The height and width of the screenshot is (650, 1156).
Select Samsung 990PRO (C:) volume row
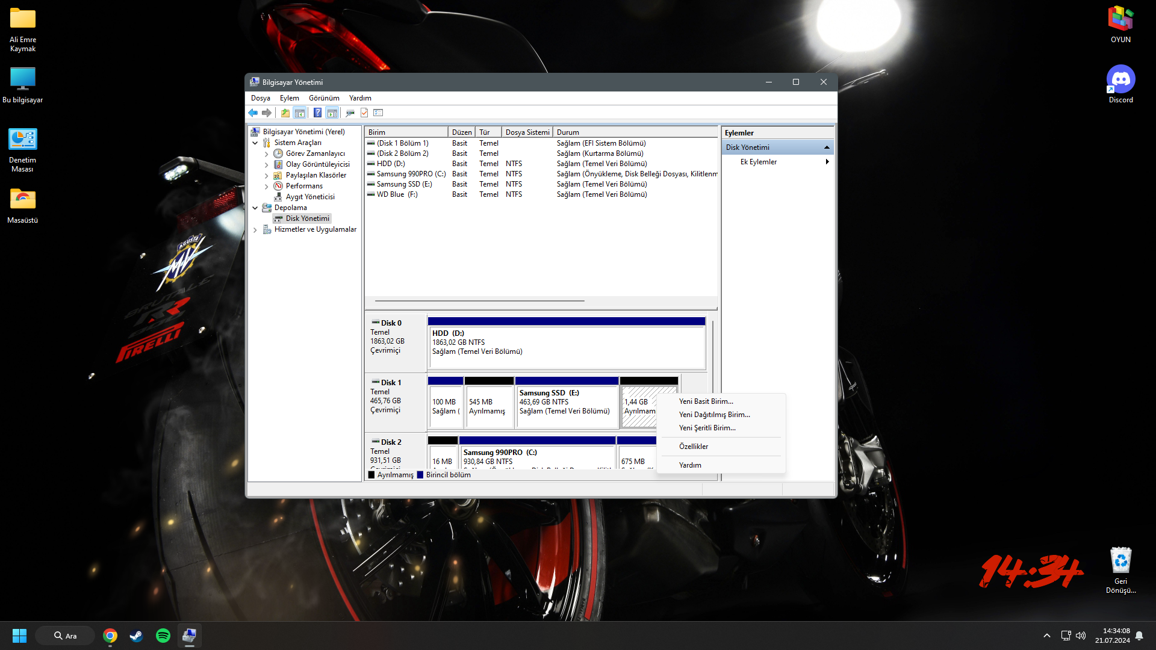(541, 174)
